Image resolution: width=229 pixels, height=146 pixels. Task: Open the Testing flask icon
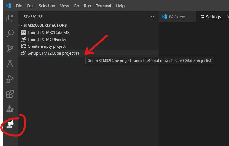coord(10,64)
